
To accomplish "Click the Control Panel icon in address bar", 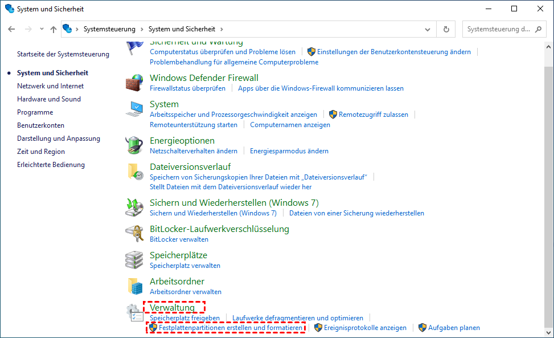I will click(x=67, y=28).
